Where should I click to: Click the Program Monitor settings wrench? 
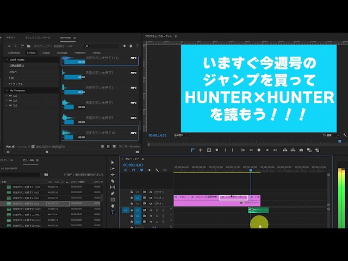pos(345,135)
